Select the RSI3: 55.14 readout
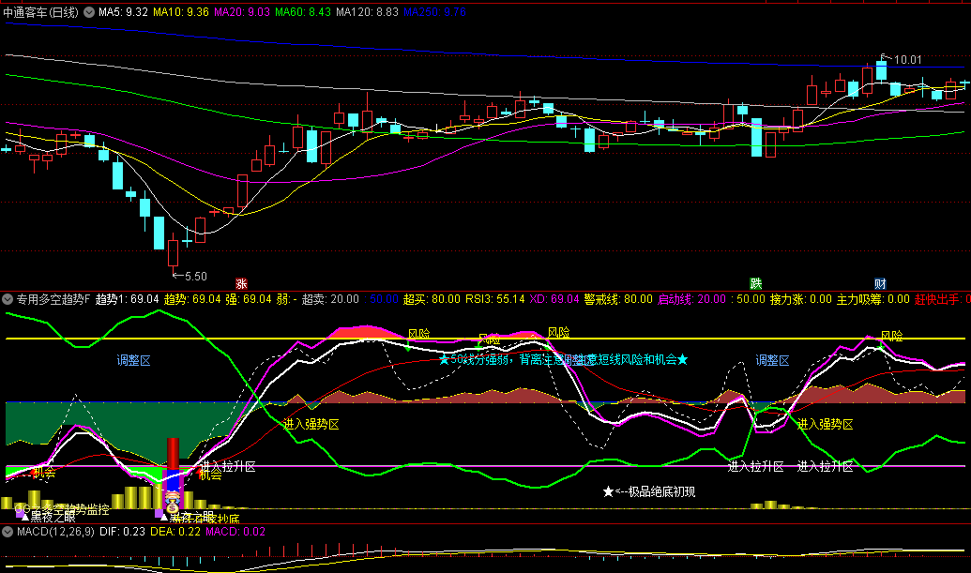Screen dimensions: 971x573 494,299
